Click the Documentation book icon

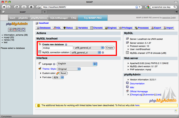[127, 83]
